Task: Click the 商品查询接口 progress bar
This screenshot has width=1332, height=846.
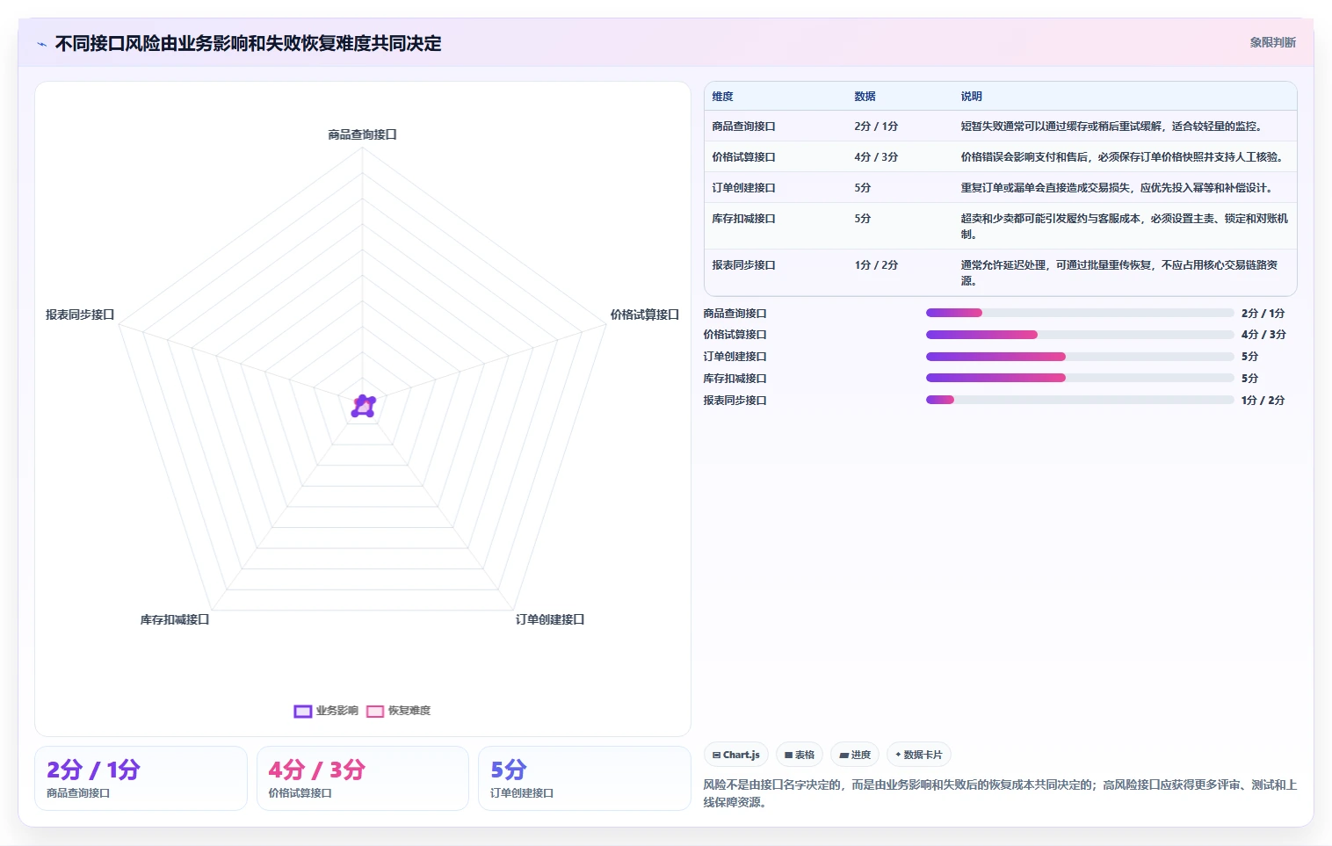Action: coord(1080,313)
